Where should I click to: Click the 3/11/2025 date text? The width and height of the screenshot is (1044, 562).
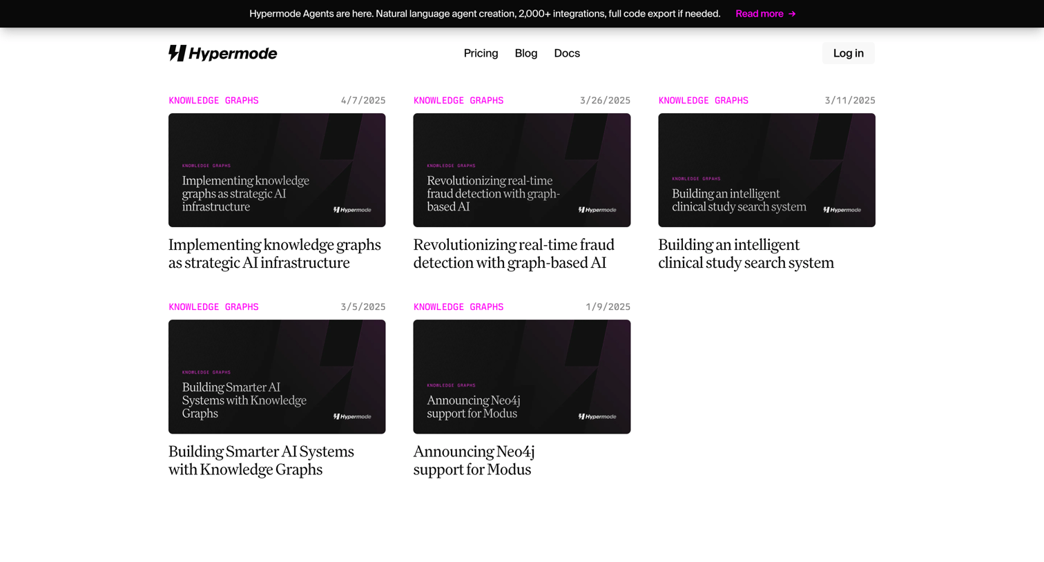[x=850, y=101]
